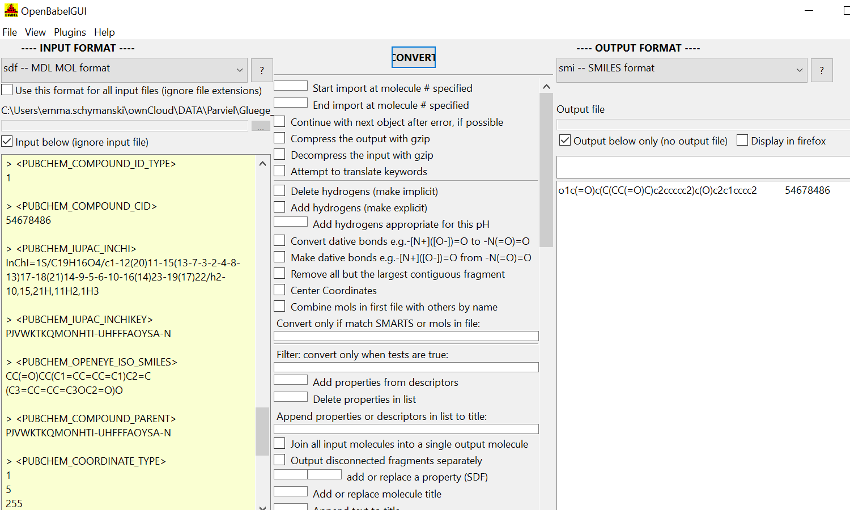Expand the sdf MDL MOL input format dropdown
The width and height of the screenshot is (850, 510).
pos(124,69)
